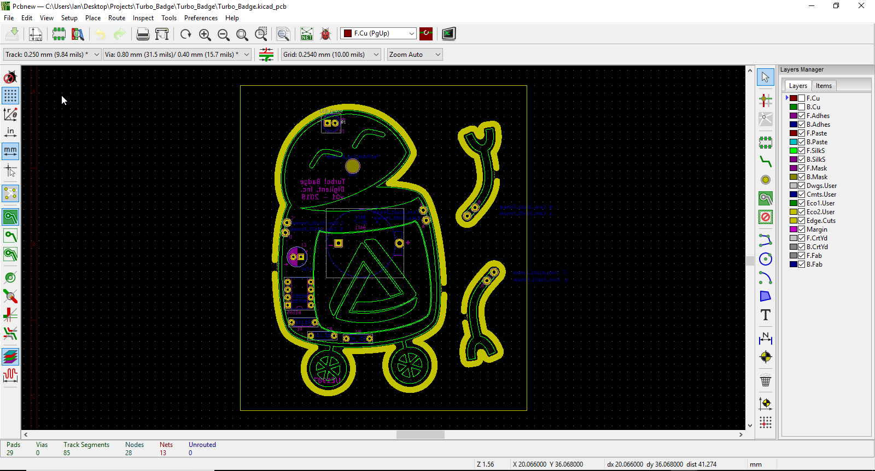Image resolution: width=875 pixels, height=471 pixels.
Task: Select the Draw circle tool
Action: point(766,259)
